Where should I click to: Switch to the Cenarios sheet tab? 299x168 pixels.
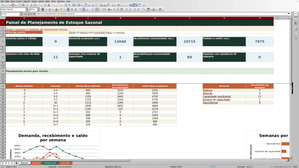36,163
